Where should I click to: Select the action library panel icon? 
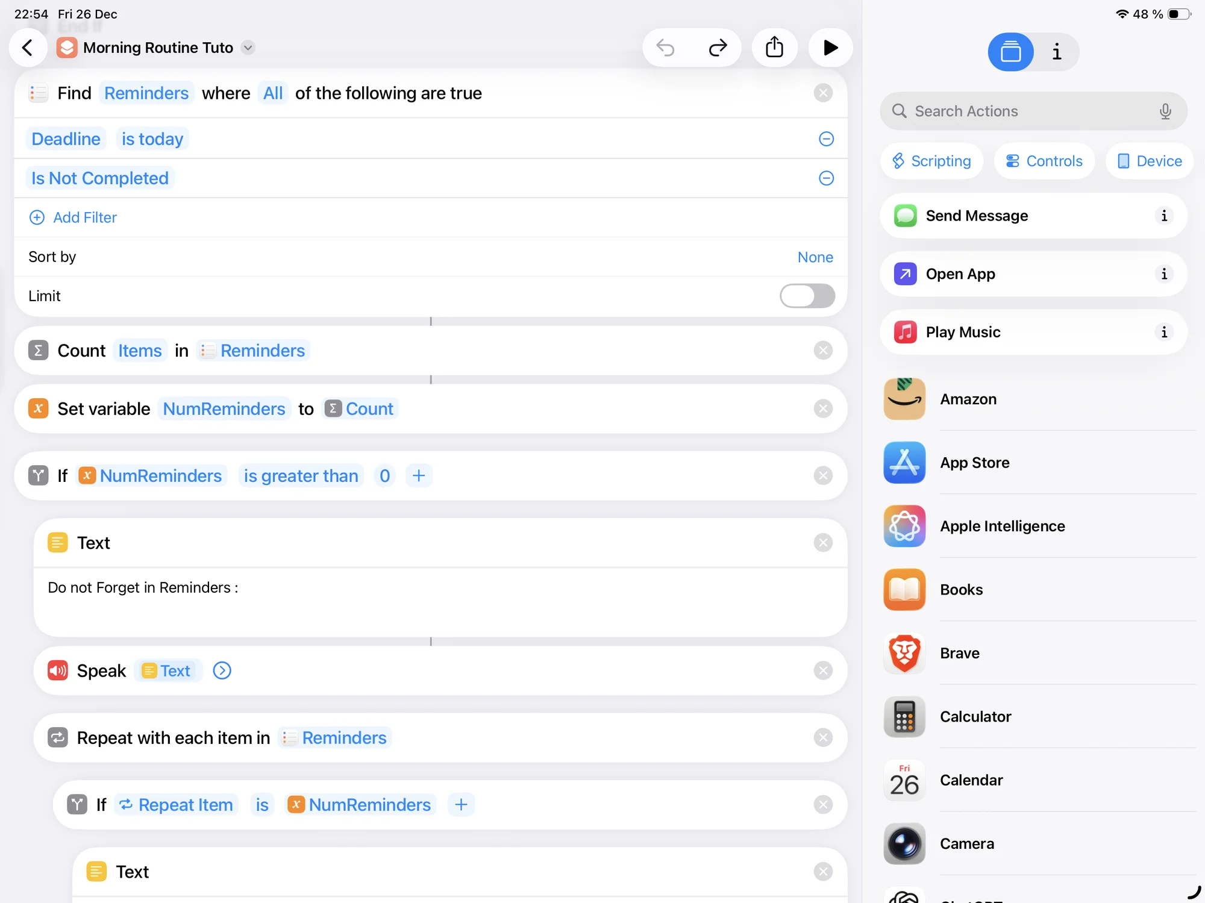(x=1010, y=52)
